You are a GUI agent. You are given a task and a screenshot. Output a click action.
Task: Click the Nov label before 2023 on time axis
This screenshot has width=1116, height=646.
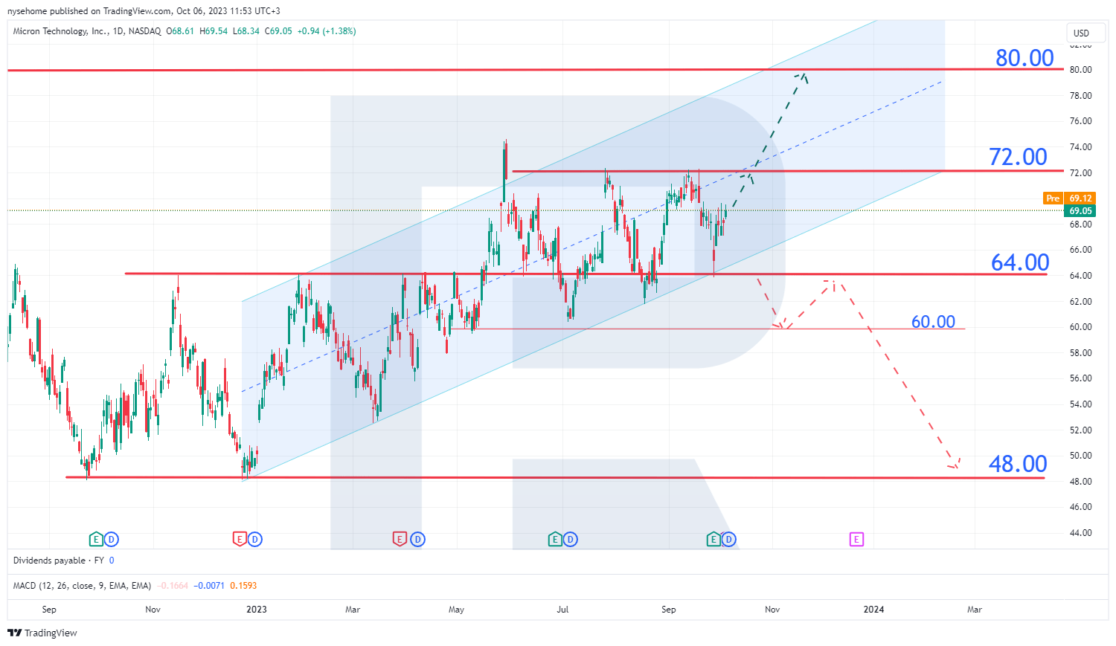(x=153, y=610)
